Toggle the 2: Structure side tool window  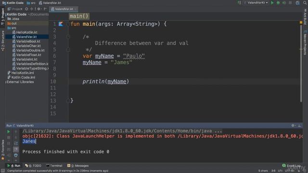[2, 40]
